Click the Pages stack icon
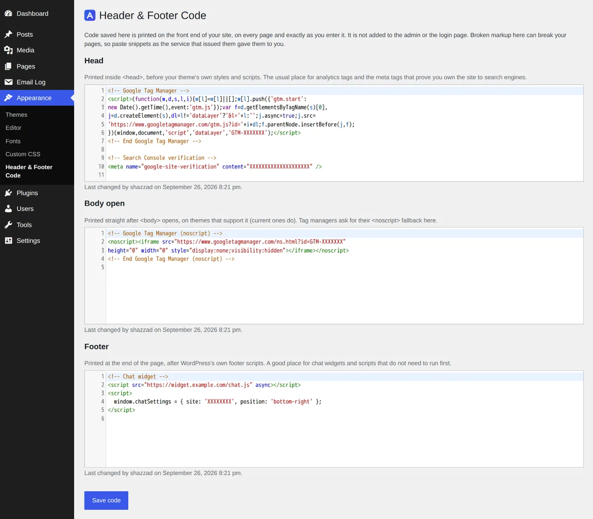The height and width of the screenshot is (519, 593). tap(8, 66)
